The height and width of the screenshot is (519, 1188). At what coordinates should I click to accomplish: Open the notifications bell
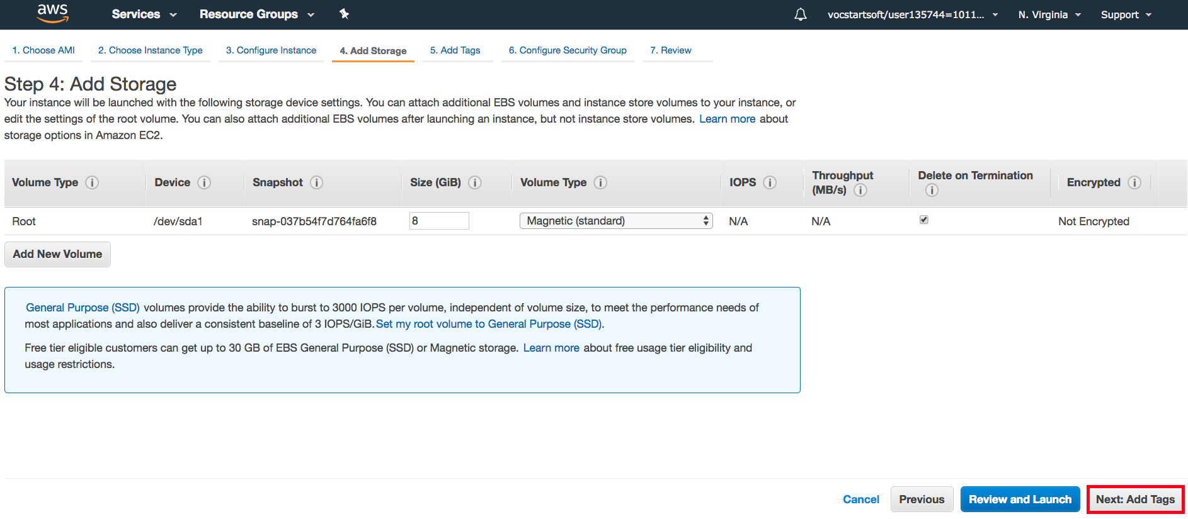coord(800,14)
